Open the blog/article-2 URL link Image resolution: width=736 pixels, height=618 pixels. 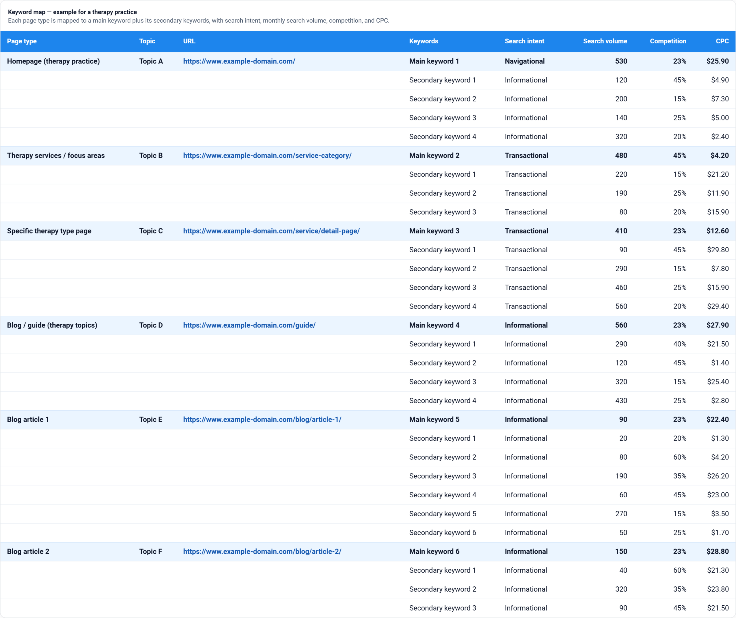coord(262,551)
